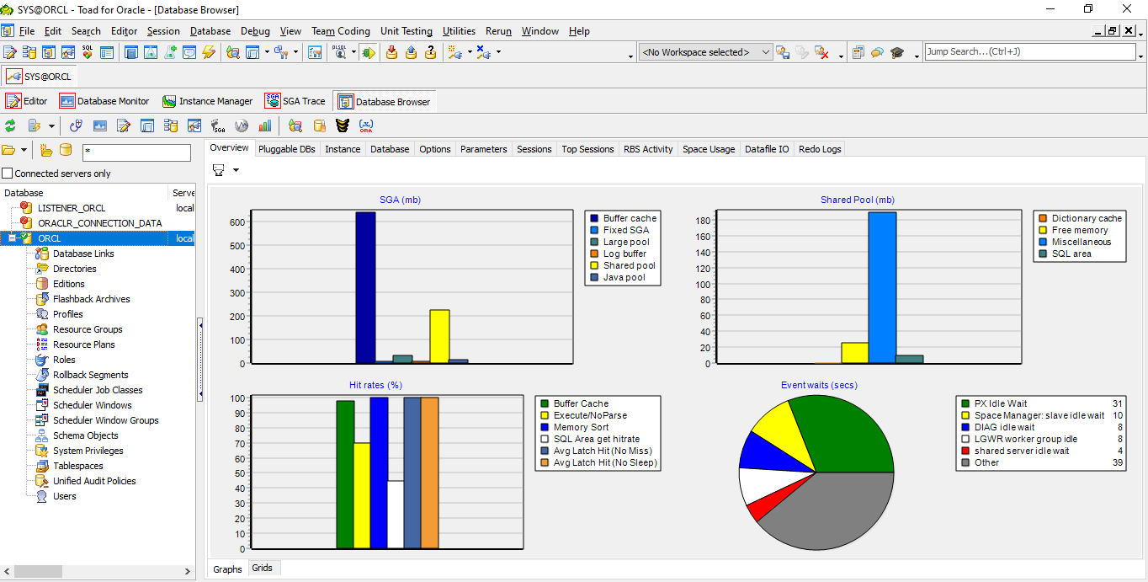The image size is (1148, 582).
Task: Click the database filter field containing asterisk
Action: (x=136, y=153)
